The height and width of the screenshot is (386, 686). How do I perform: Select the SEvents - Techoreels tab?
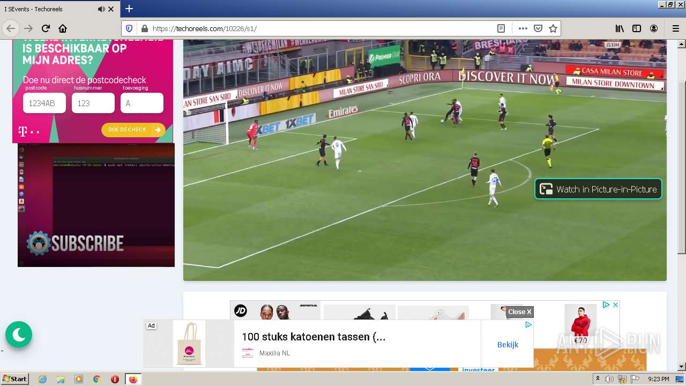(x=60, y=9)
